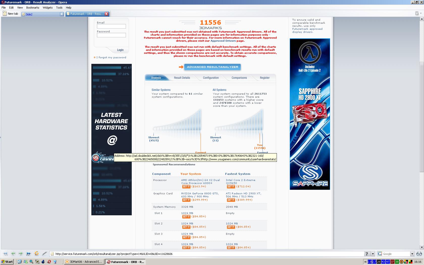Click the 16:16 system tray clock
This screenshot has width=424, height=265.
(x=418, y=262)
